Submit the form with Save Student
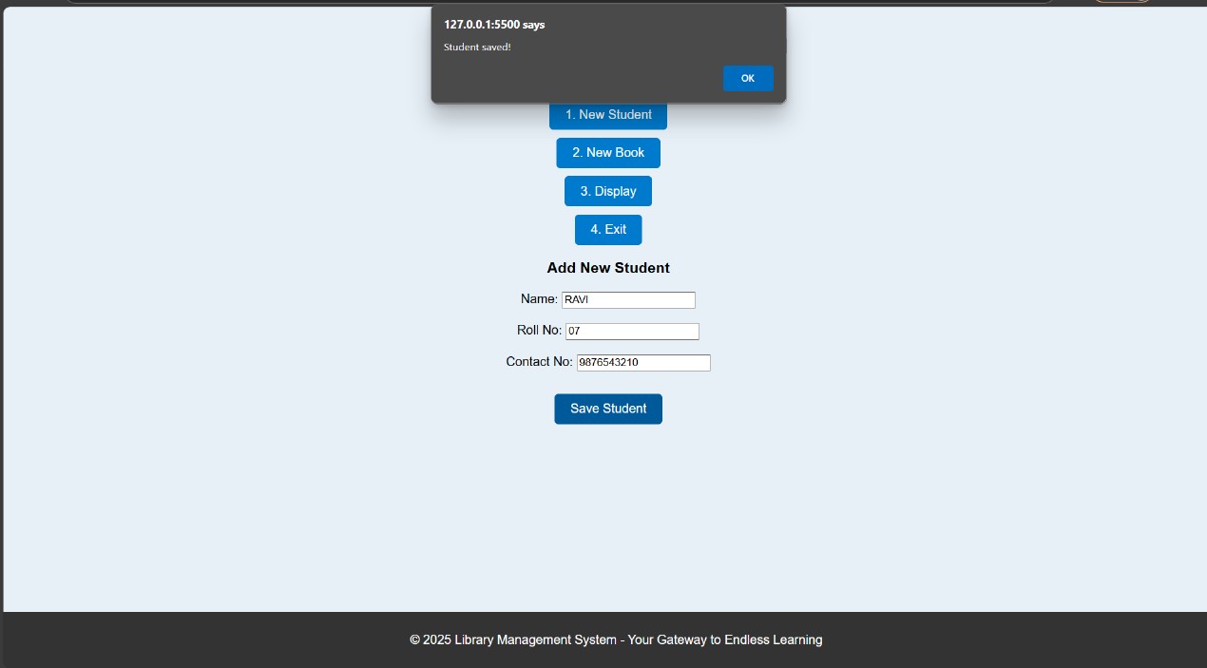Image resolution: width=1207 pixels, height=668 pixels. 608,409
